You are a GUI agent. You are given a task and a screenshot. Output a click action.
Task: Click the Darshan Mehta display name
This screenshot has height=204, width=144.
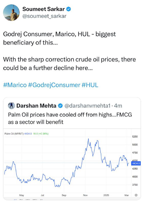pyautogui.click(x=36, y=106)
